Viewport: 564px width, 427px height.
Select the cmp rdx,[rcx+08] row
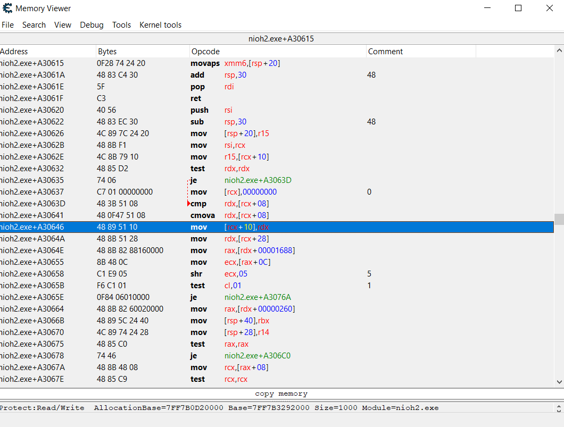coord(277,204)
